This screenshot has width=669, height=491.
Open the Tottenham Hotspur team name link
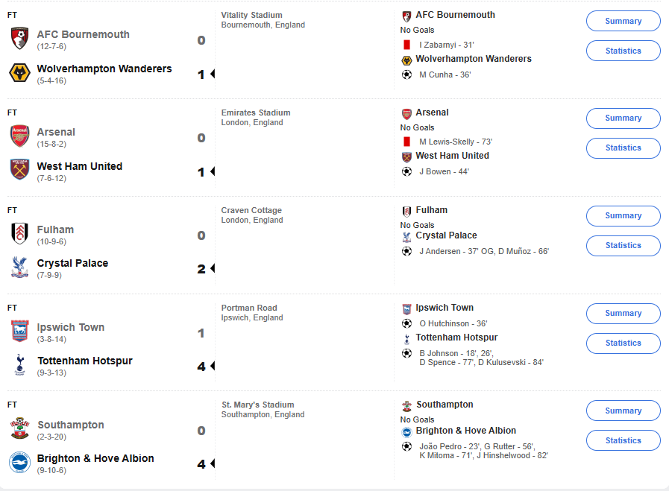point(85,361)
